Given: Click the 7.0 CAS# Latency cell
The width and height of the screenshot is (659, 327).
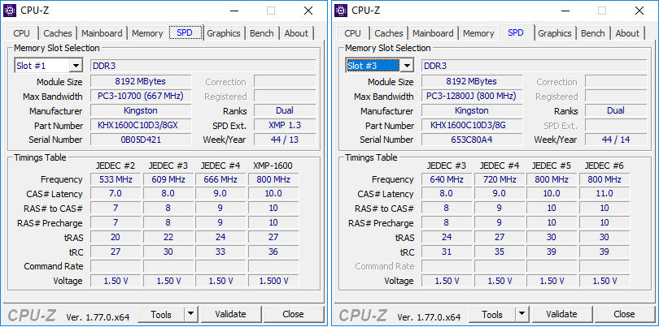Looking at the screenshot, I should point(116,194).
